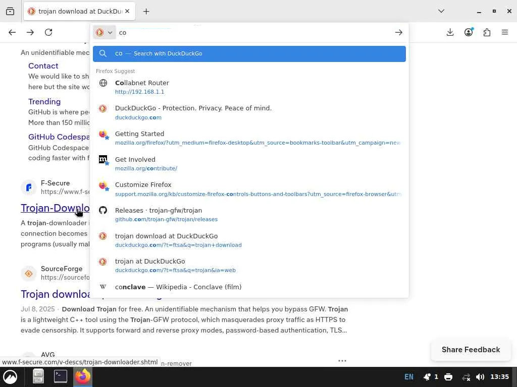Viewport: 517px width, 387px height.
Task: Expand the list all tabs chevron
Action: pyautogui.click(x=441, y=11)
